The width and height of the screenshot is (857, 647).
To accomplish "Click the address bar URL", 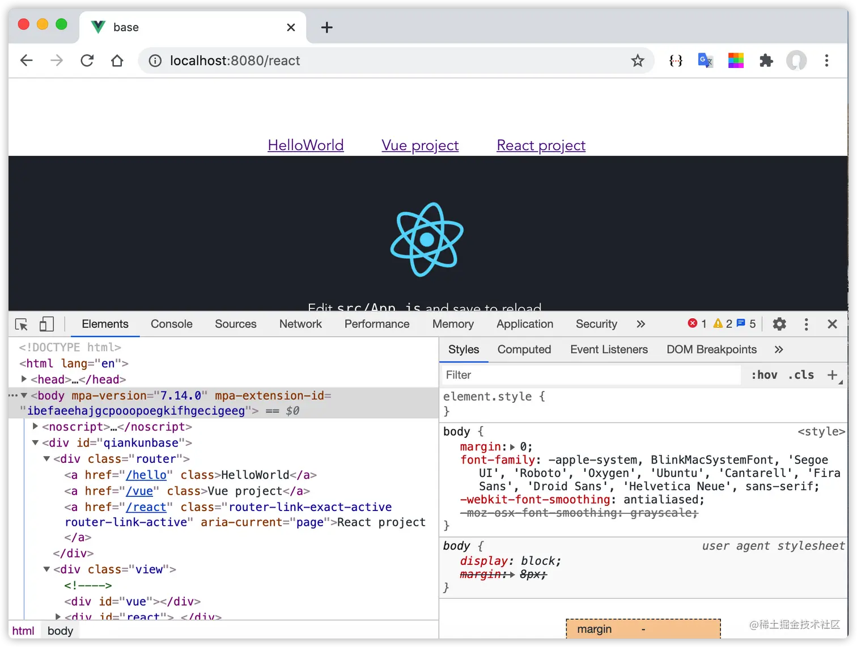I will [235, 61].
